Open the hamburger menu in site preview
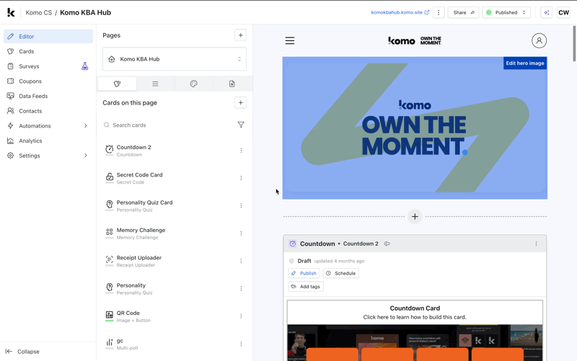 click(290, 41)
